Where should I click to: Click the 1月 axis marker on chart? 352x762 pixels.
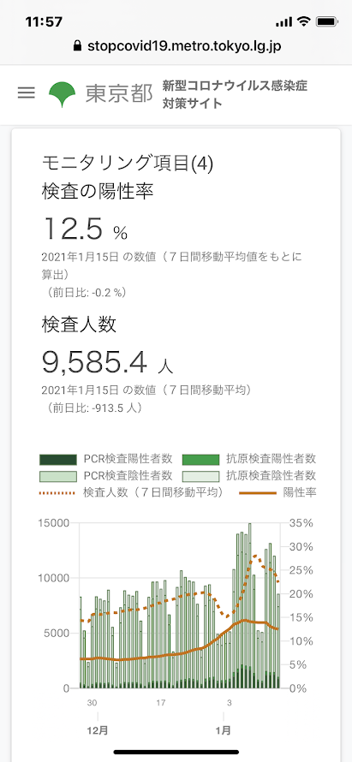point(224,730)
